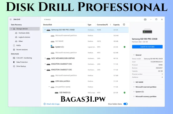Viewport: 173px width, 114px height.
Task: Select the NO NAME partition row
Action: 85,41
